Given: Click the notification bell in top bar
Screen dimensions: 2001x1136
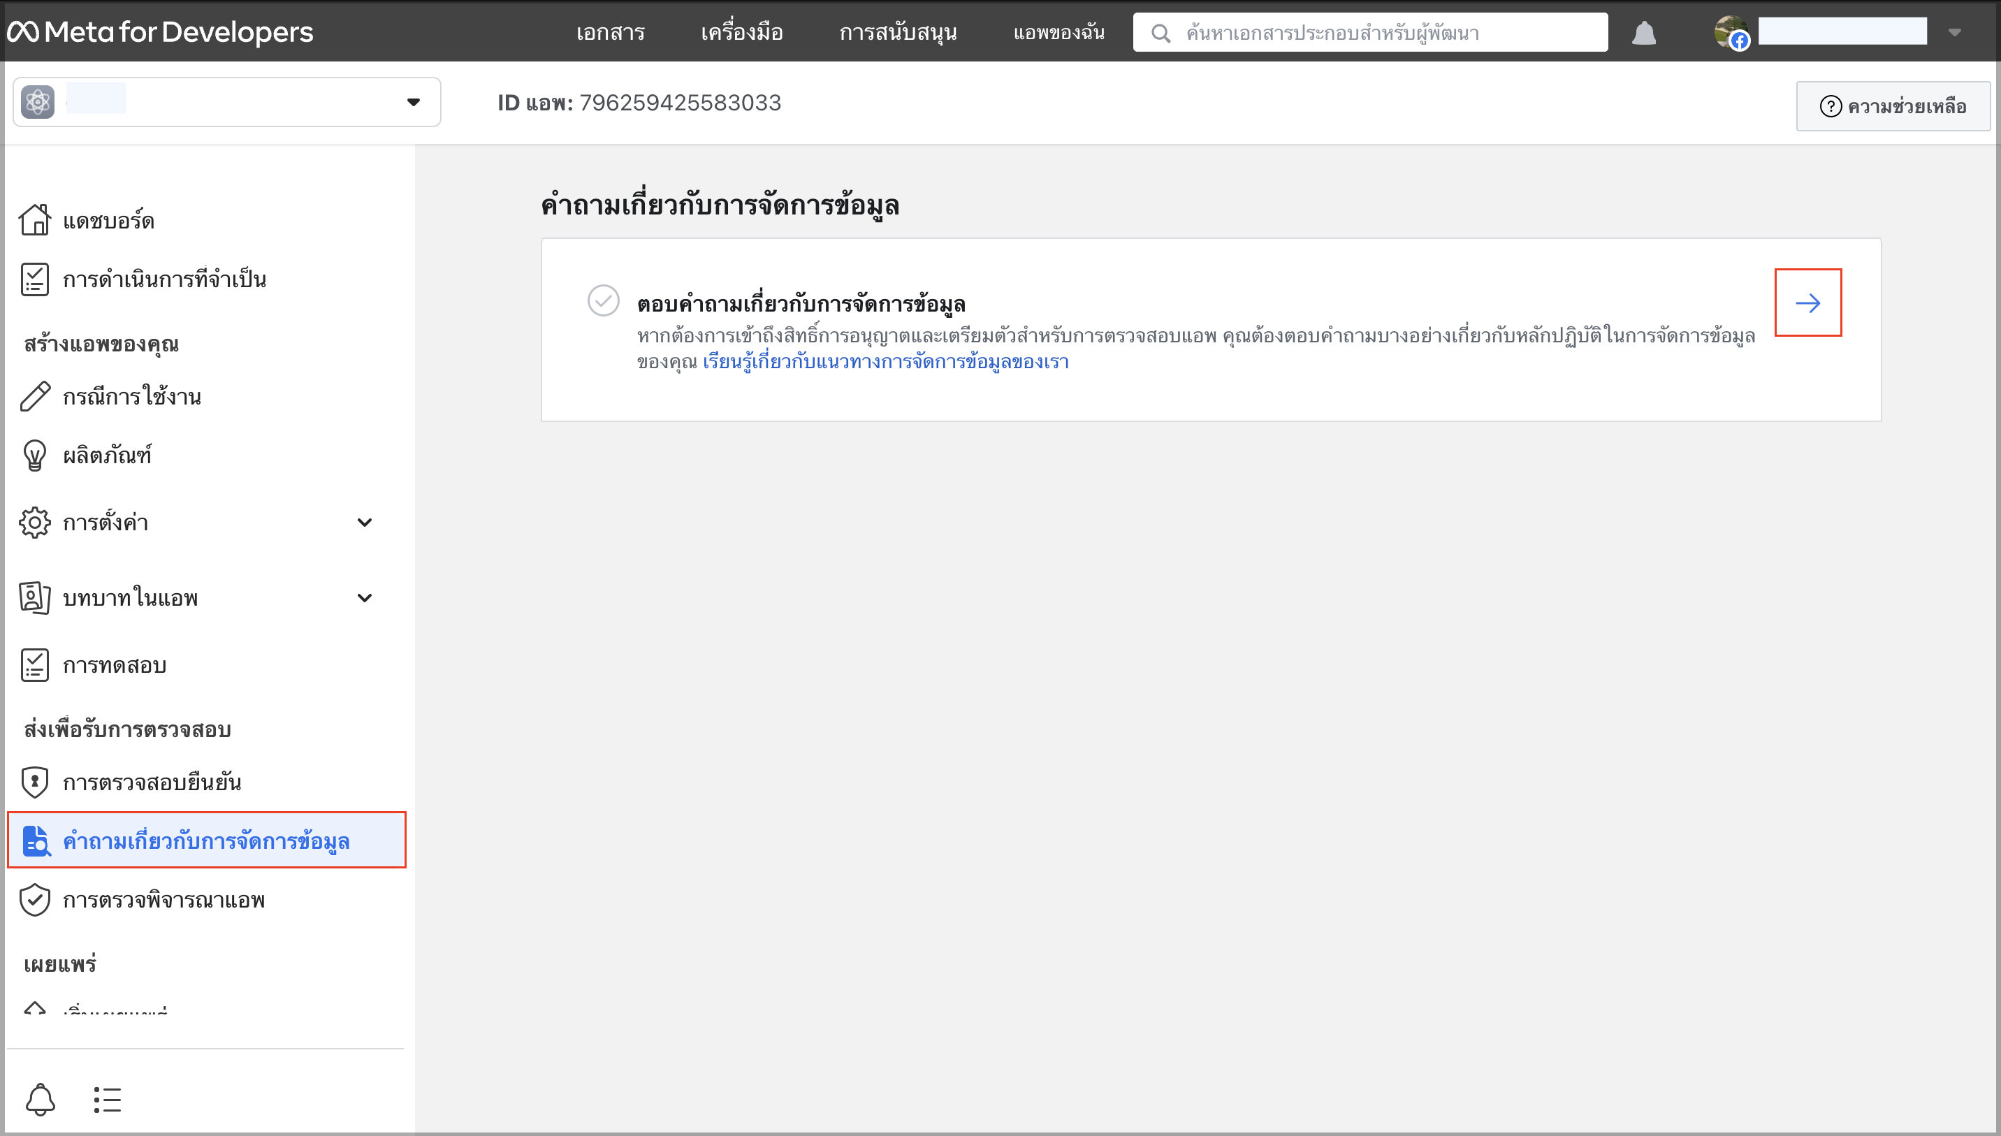Looking at the screenshot, I should (x=1644, y=33).
